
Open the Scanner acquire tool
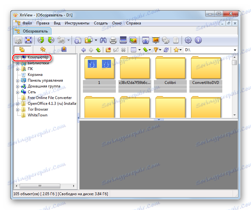(x=123, y=40)
